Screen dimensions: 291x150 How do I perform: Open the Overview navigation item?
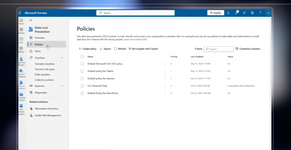pos(40,38)
